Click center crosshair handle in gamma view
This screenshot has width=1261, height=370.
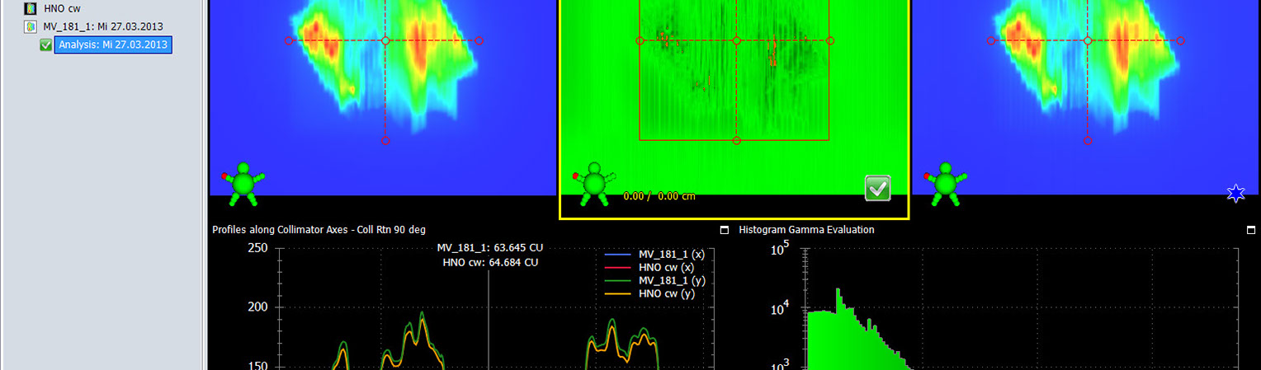pyautogui.click(x=736, y=40)
